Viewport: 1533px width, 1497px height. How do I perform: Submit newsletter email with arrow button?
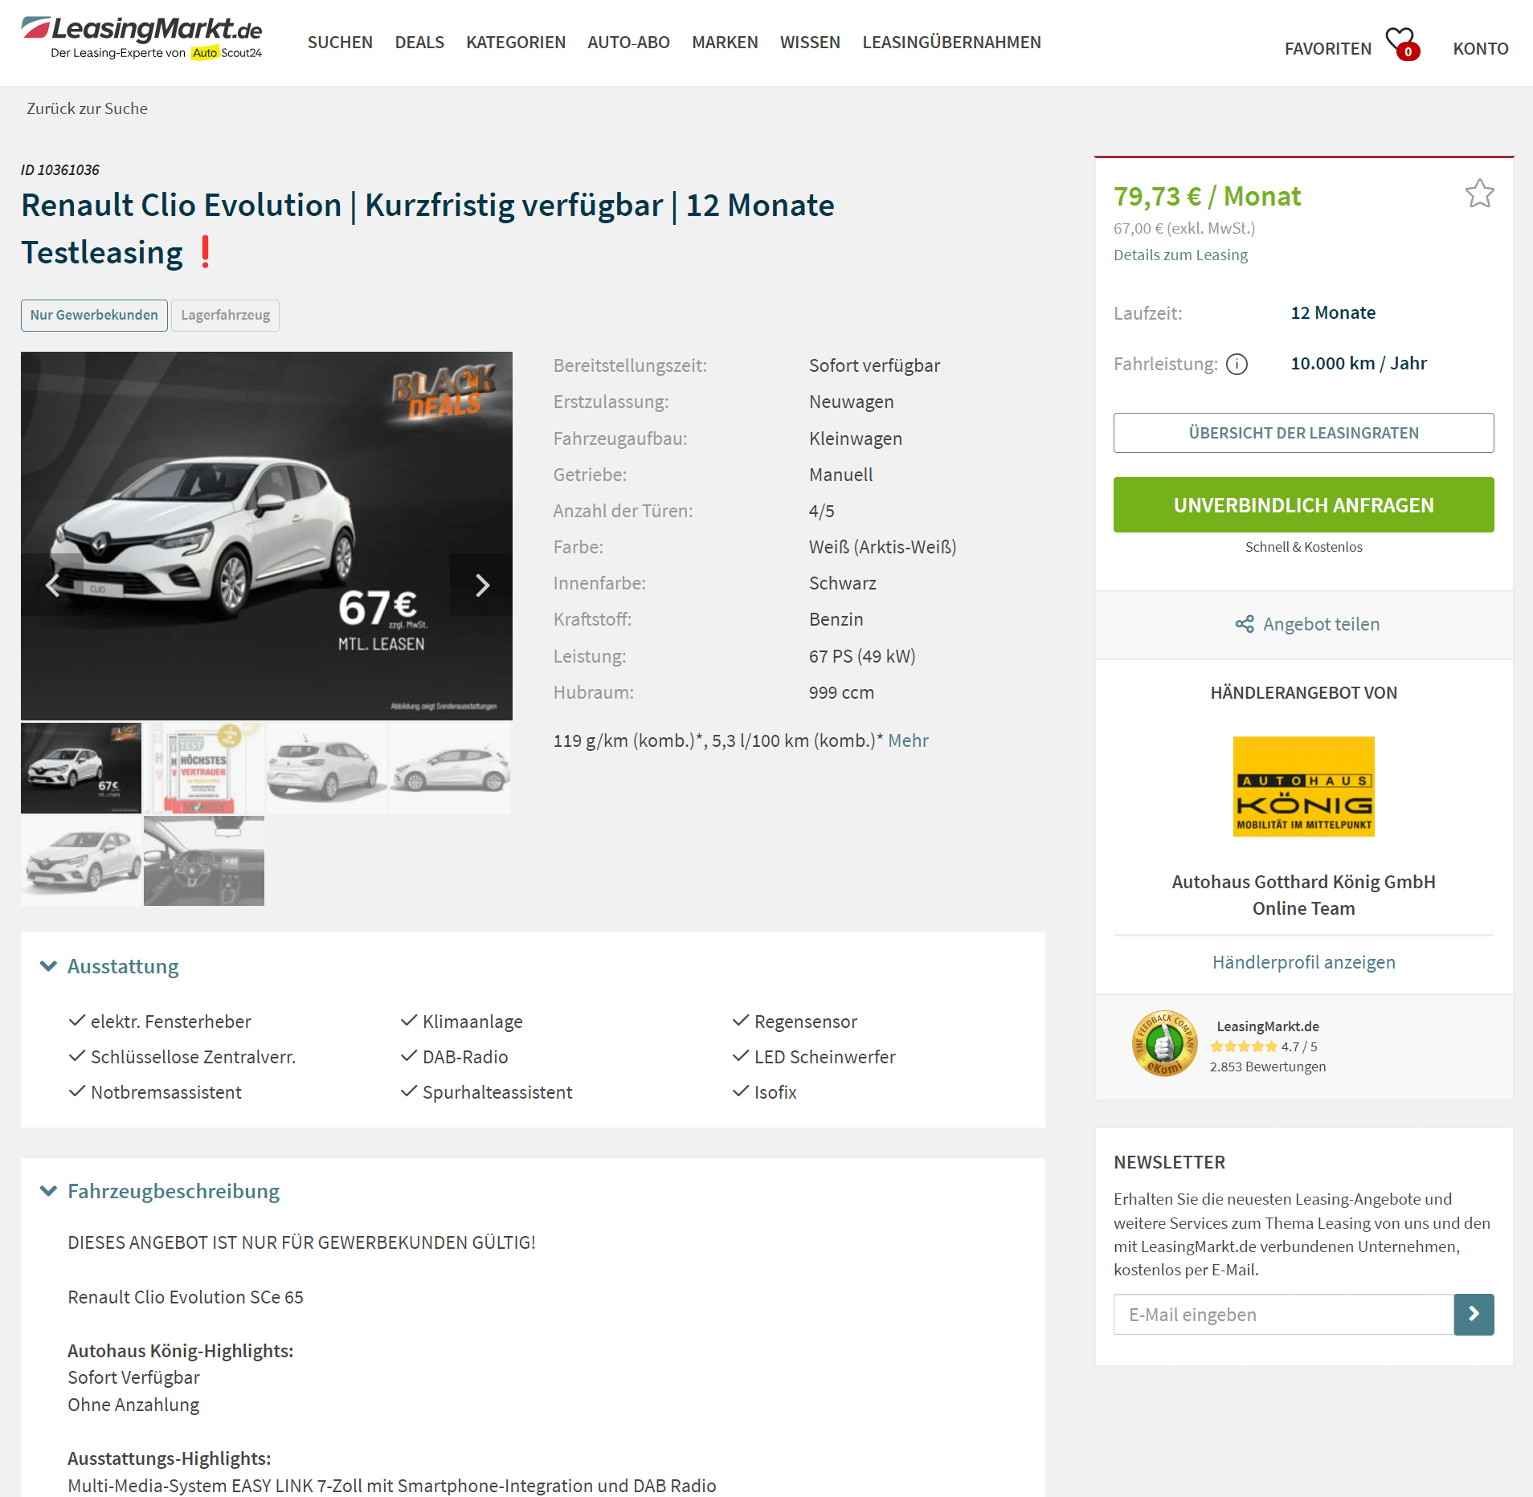click(x=1474, y=1314)
